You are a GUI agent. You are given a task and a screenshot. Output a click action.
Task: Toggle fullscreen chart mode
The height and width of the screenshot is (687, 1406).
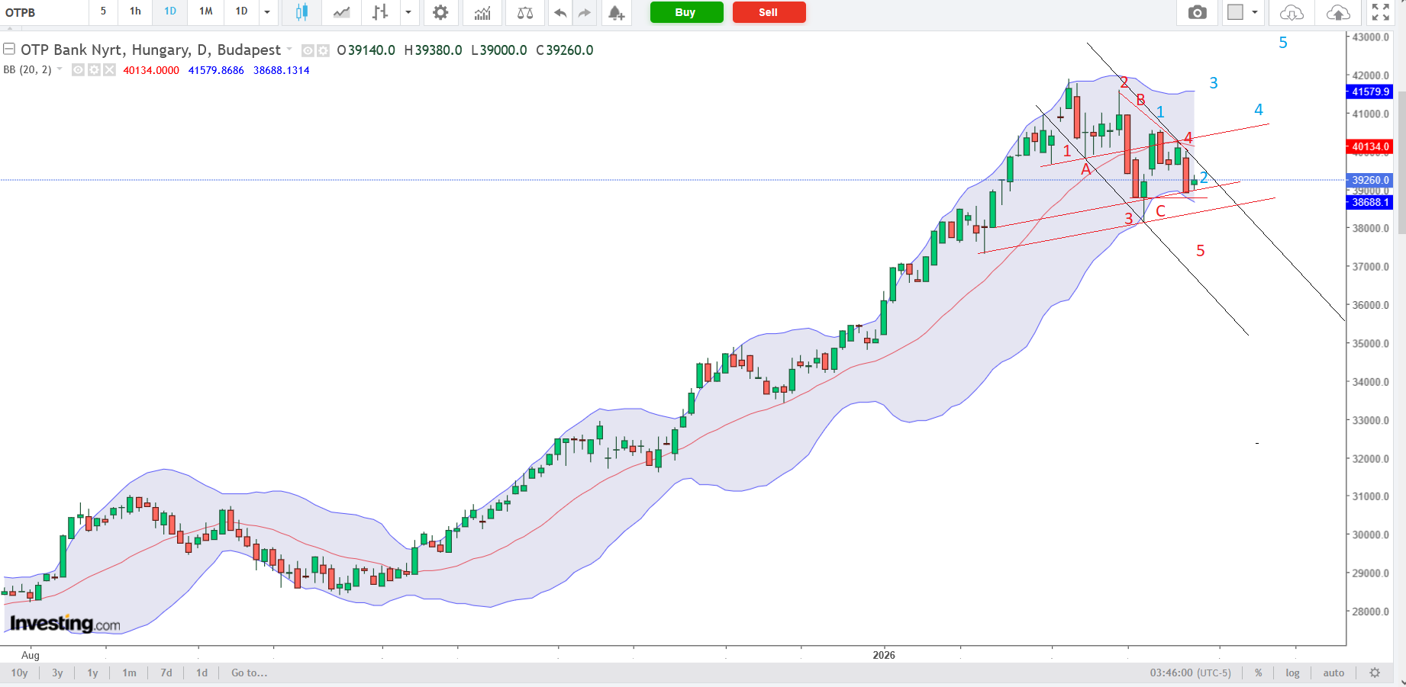click(1380, 12)
